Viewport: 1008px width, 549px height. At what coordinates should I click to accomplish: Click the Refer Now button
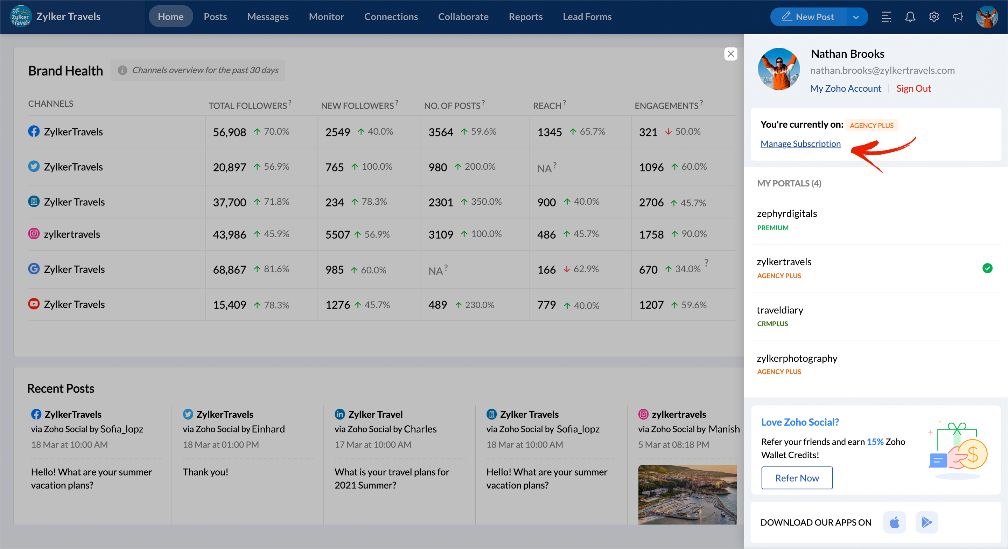(x=797, y=478)
